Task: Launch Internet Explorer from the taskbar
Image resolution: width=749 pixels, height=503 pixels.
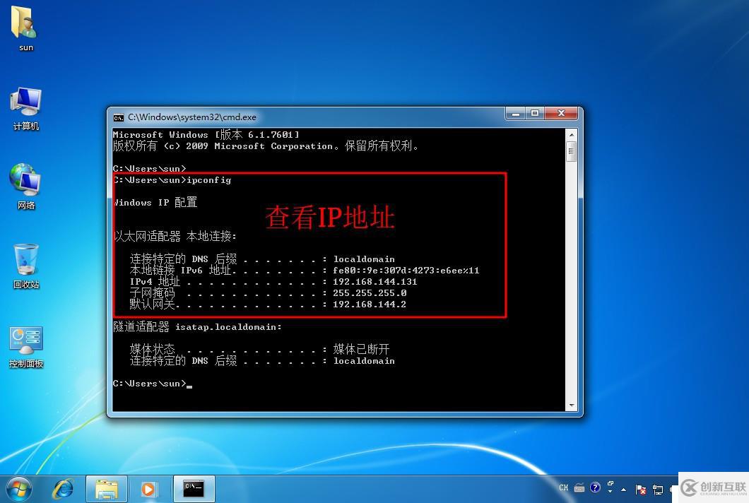Action: (64, 488)
